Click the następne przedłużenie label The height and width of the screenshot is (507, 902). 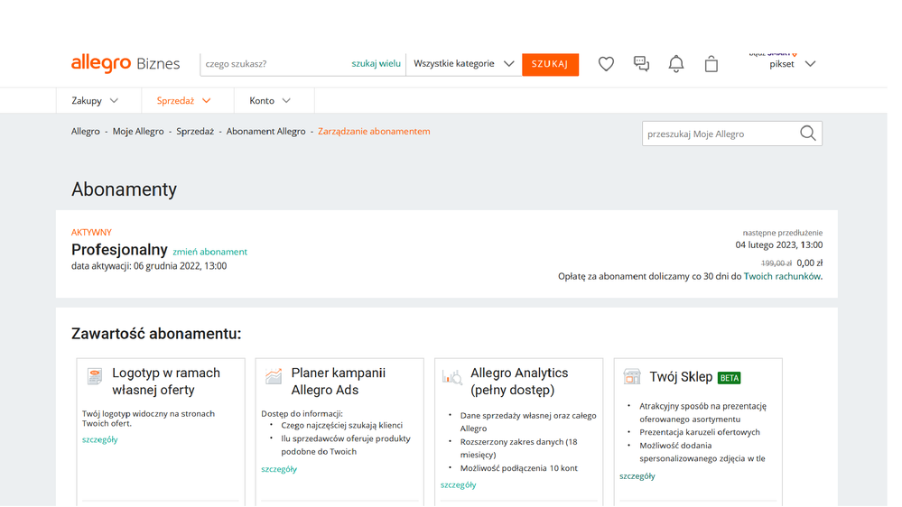782,233
